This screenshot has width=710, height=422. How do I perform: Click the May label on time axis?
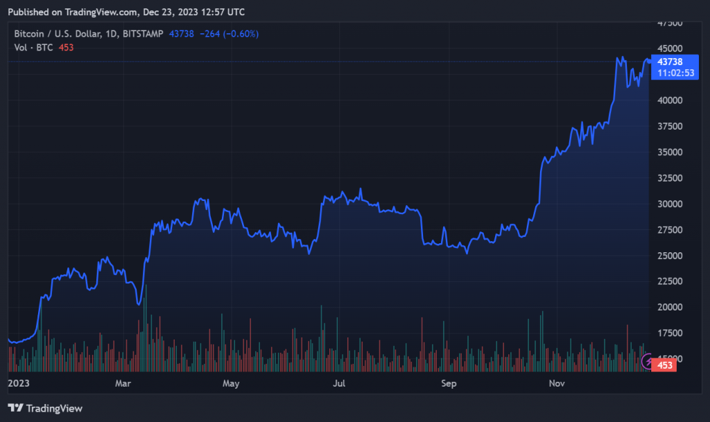[231, 383]
